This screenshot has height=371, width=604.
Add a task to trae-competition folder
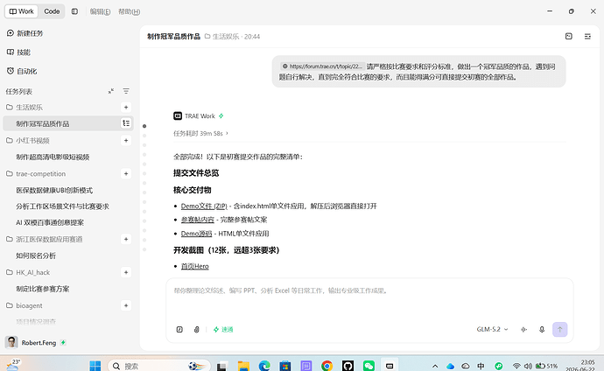(x=126, y=173)
